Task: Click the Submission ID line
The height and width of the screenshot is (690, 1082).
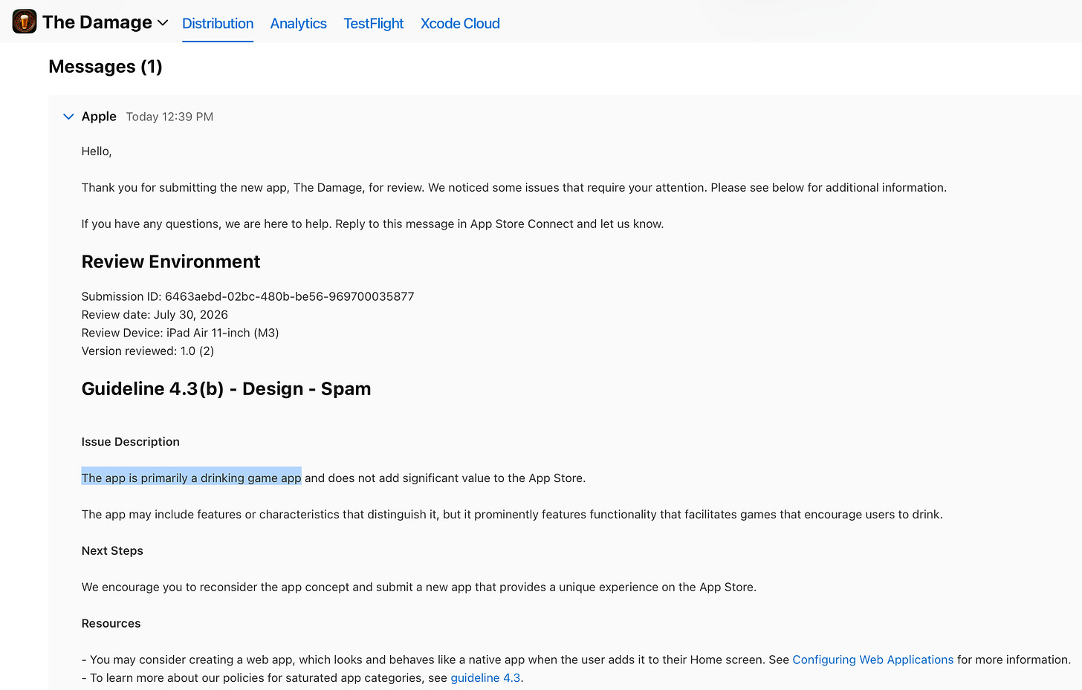Action: pos(247,296)
